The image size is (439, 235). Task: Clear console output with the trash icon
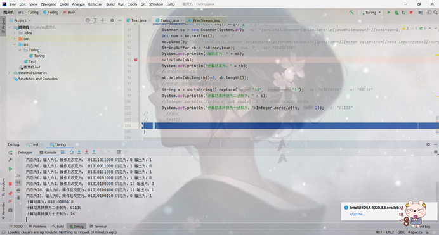point(18,198)
